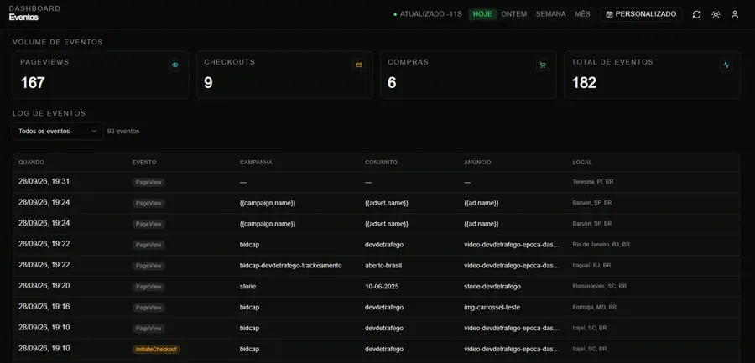Click the img-carrossel-teste ad cell
755x363 pixels.
492,307
